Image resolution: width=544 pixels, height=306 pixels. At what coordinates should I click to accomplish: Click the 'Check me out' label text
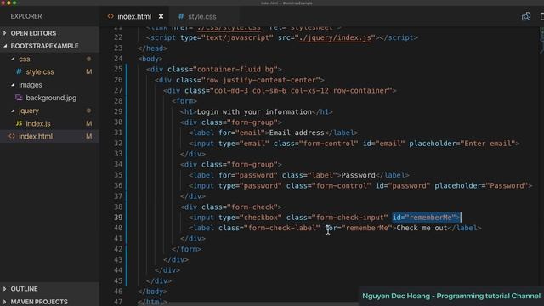click(422, 229)
